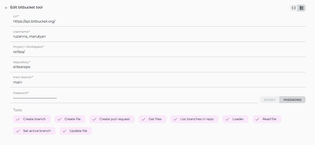Disable the Loader tool chip
This screenshot has height=145, width=315.
tap(236, 119)
